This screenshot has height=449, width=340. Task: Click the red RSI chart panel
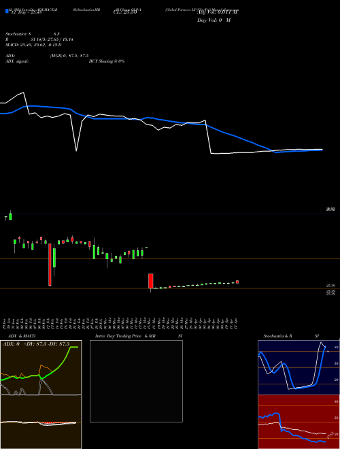tap(299, 422)
